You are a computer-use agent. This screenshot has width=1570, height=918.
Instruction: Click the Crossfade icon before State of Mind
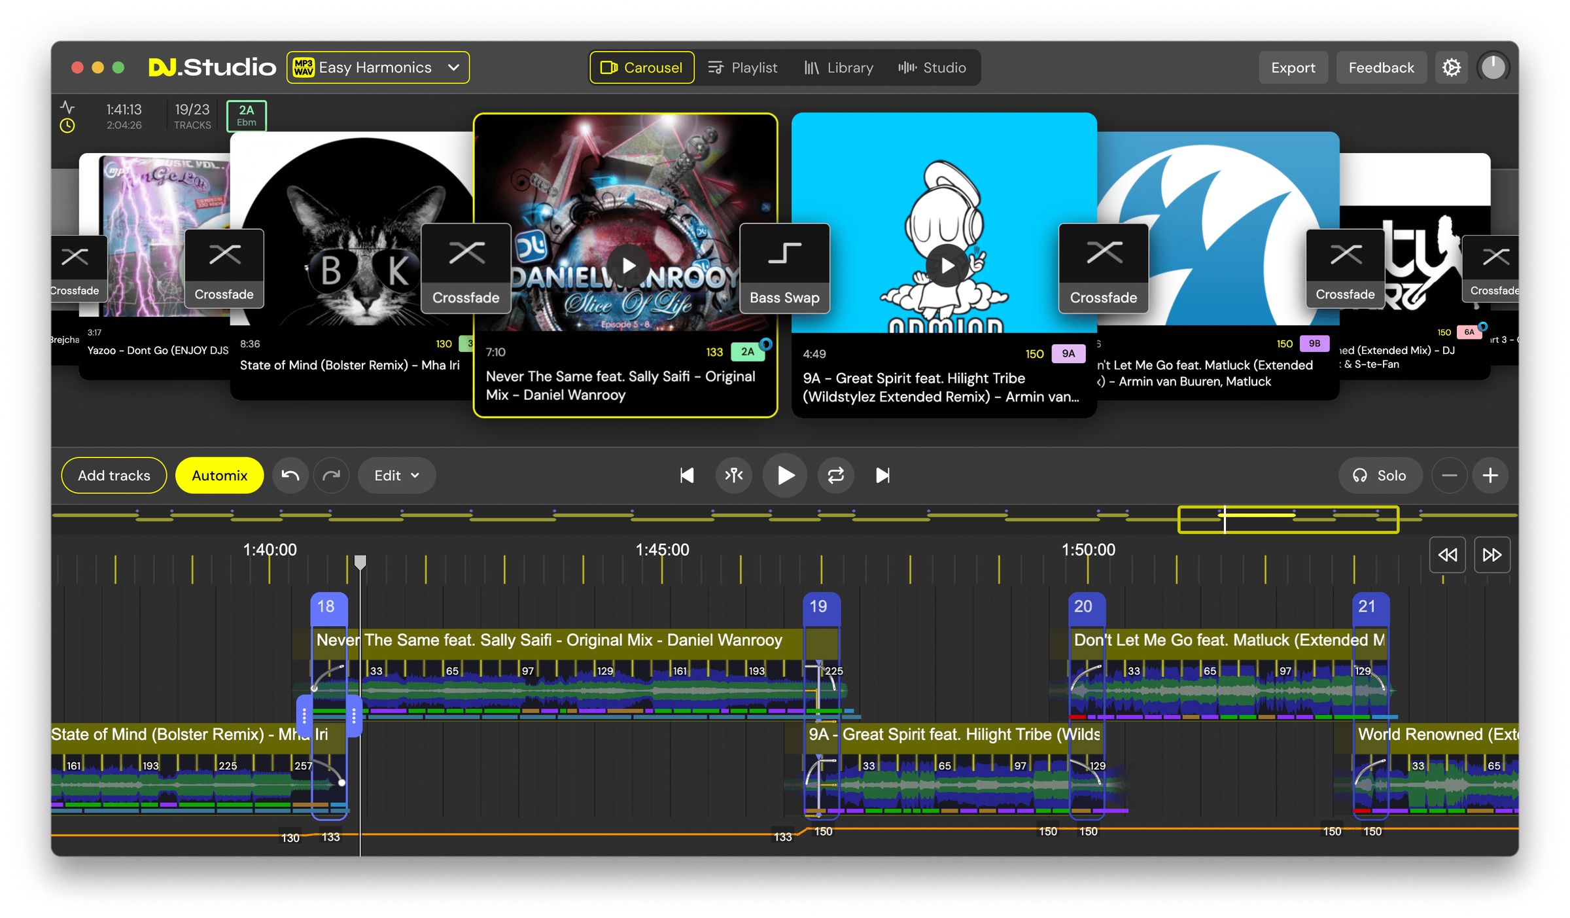[224, 268]
